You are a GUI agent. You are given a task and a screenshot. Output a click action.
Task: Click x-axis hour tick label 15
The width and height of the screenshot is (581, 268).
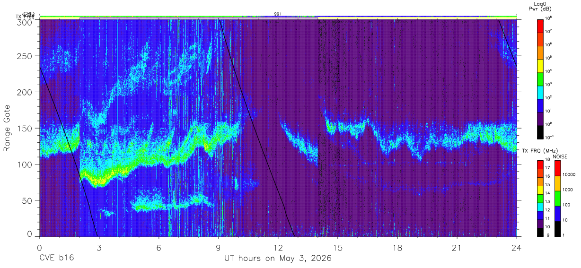click(338, 248)
